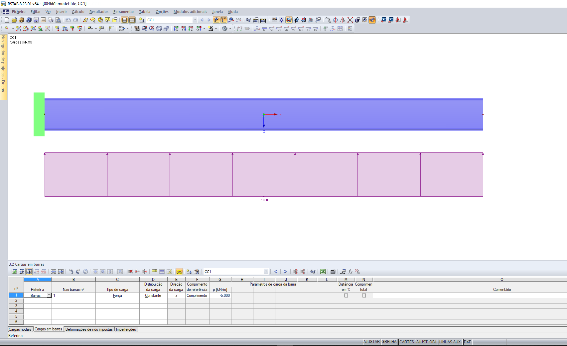Open a model file with the folder icon
The image size is (567, 346).
(14, 20)
